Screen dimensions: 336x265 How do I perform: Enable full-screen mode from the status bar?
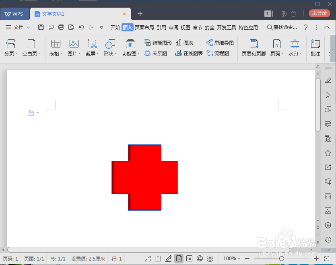[148, 259]
